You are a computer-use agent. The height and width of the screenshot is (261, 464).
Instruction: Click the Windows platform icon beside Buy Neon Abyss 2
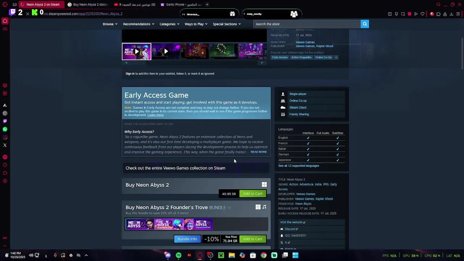point(264,185)
